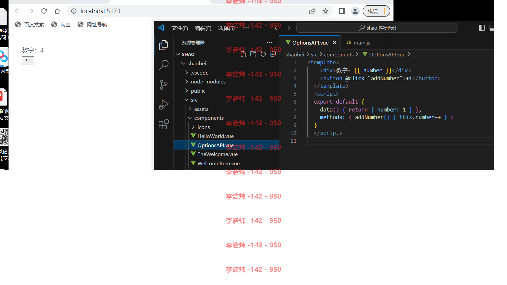Click the addNumber() method text in code
The width and height of the screenshot is (507, 285).
[x=372, y=117]
